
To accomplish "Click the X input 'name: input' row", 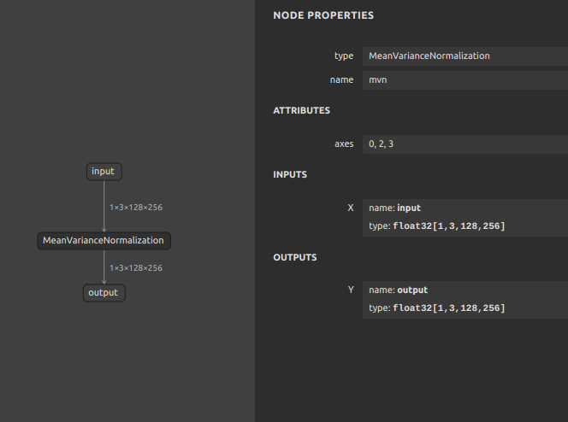I will tap(465, 208).
